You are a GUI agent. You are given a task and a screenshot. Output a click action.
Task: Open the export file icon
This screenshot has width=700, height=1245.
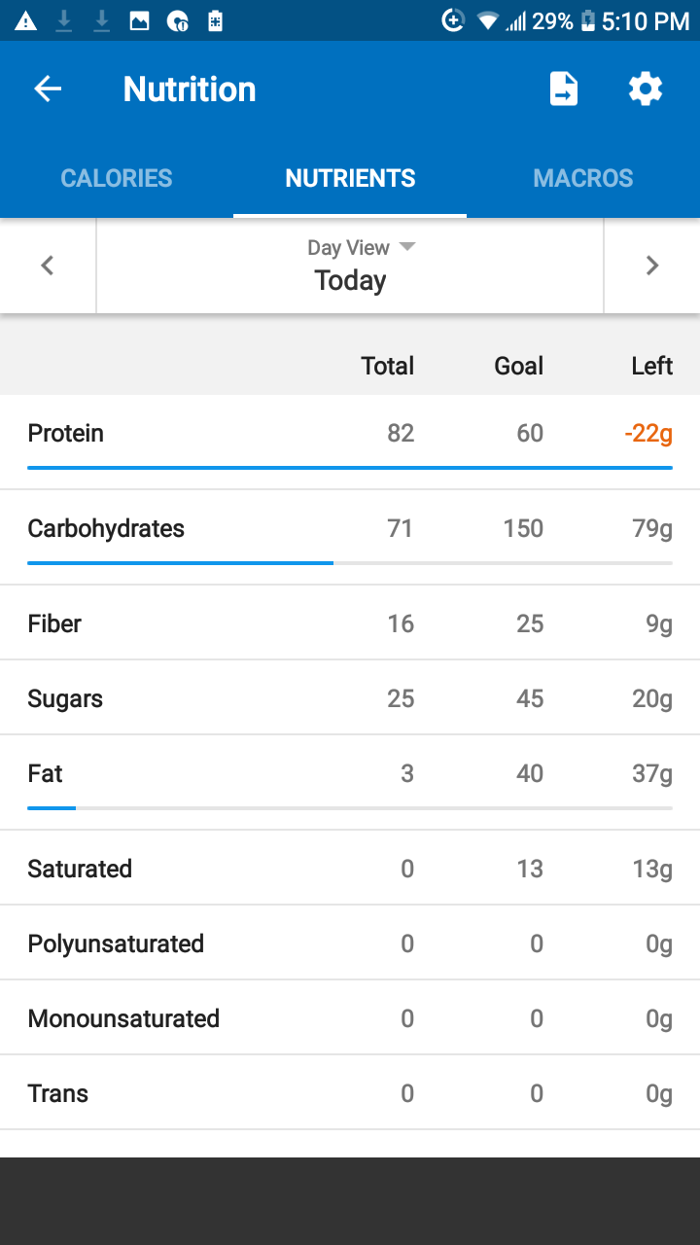pyautogui.click(x=564, y=89)
